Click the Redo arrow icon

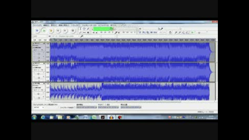tap(165, 32)
